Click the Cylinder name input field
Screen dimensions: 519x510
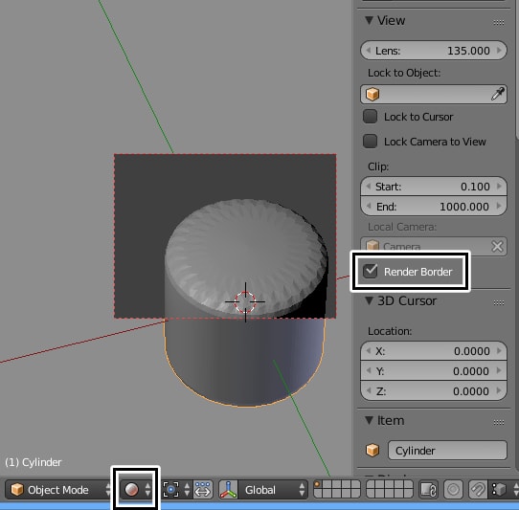(x=447, y=451)
